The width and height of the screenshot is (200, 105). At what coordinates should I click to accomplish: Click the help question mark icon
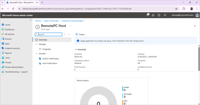click(159, 15)
